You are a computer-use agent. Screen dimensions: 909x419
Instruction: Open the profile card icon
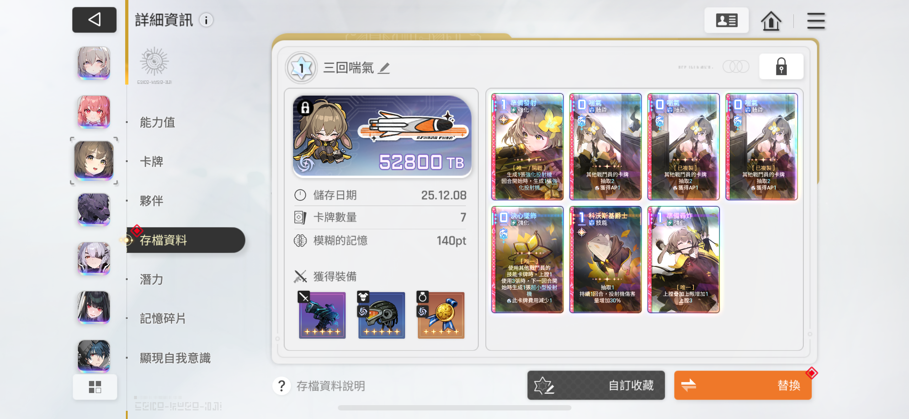[727, 20]
